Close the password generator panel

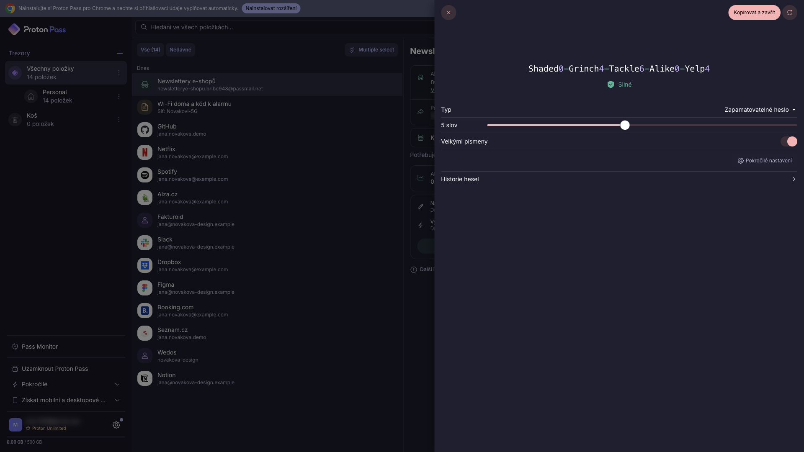[448, 13]
